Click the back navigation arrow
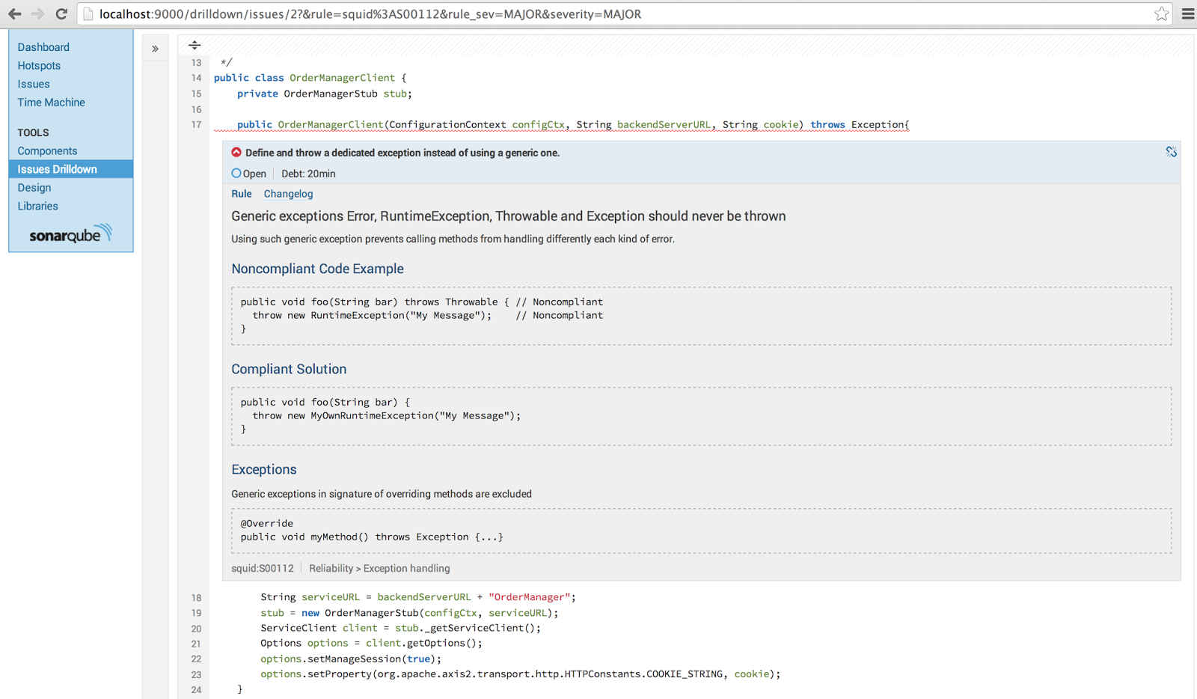The height and width of the screenshot is (699, 1197). (14, 13)
